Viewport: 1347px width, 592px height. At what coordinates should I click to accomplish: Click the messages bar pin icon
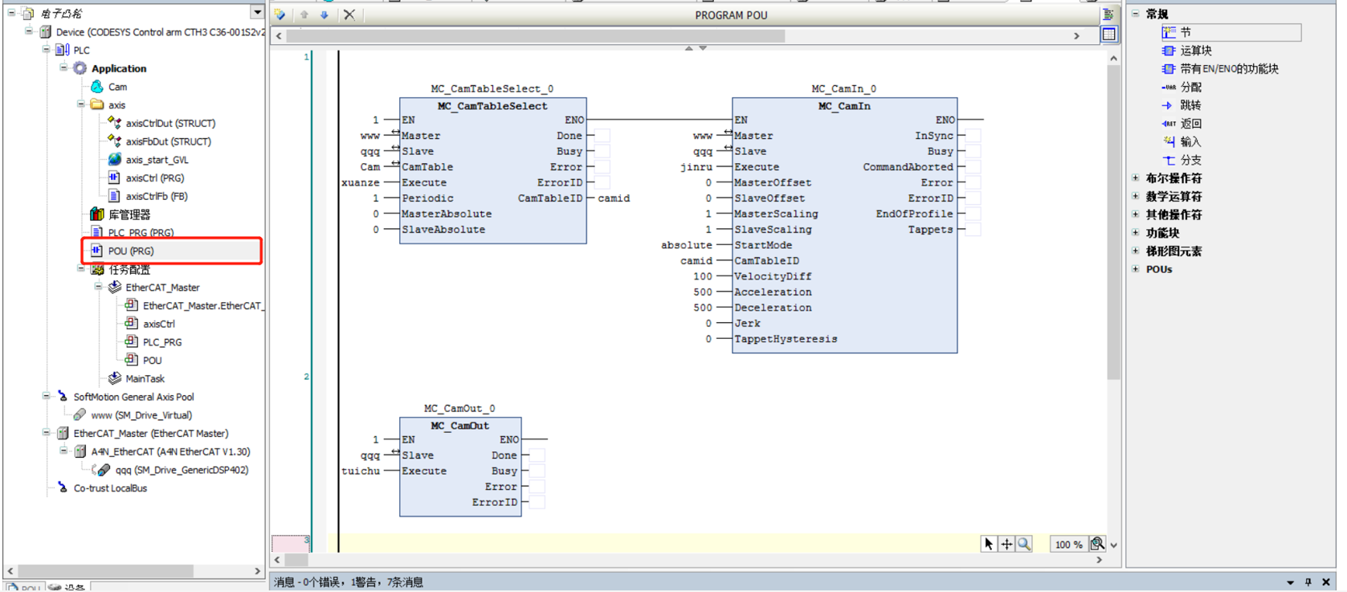(x=1308, y=582)
